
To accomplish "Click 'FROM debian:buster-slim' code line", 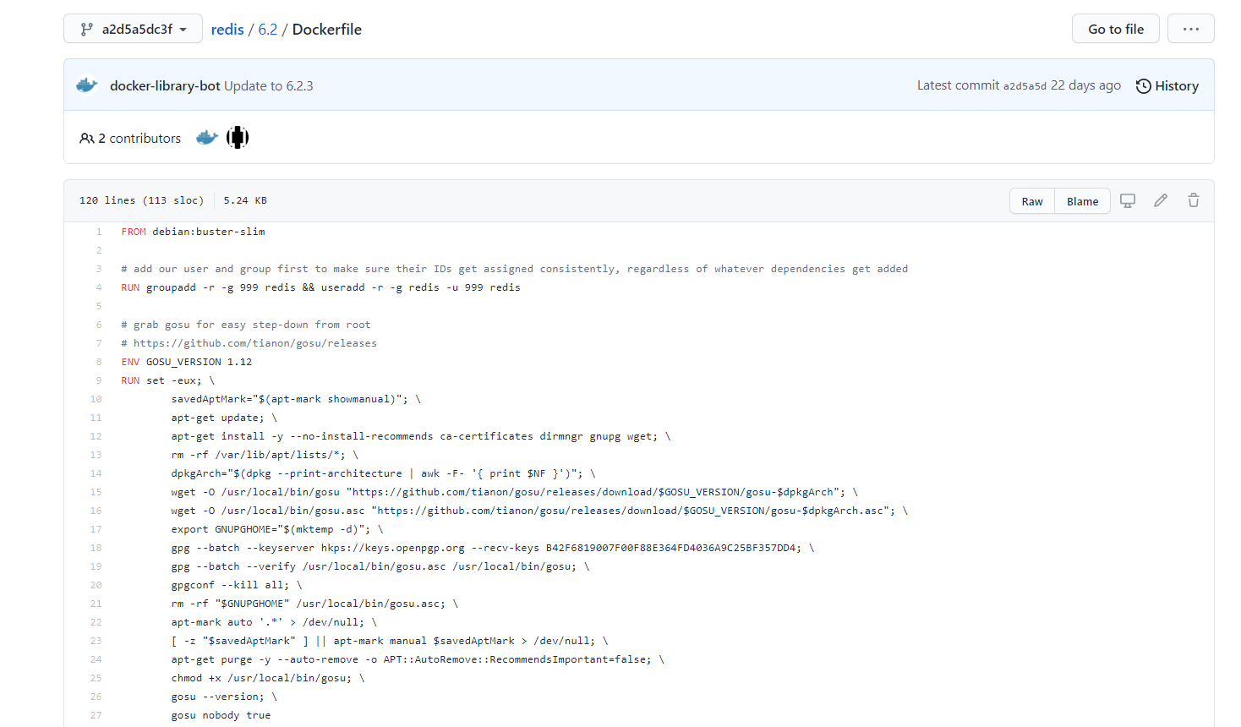I will coord(193,232).
